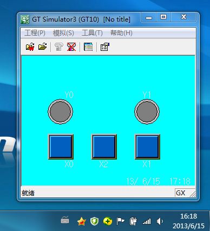
Task: Click the network signal bars tray icon
Action: [x=147, y=221]
